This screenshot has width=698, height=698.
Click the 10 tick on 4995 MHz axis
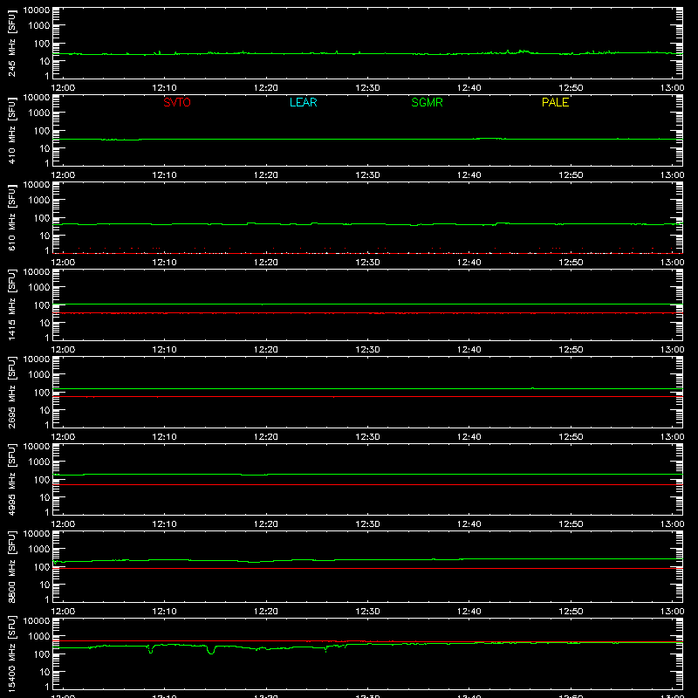pyautogui.click(x=44, y=497)
